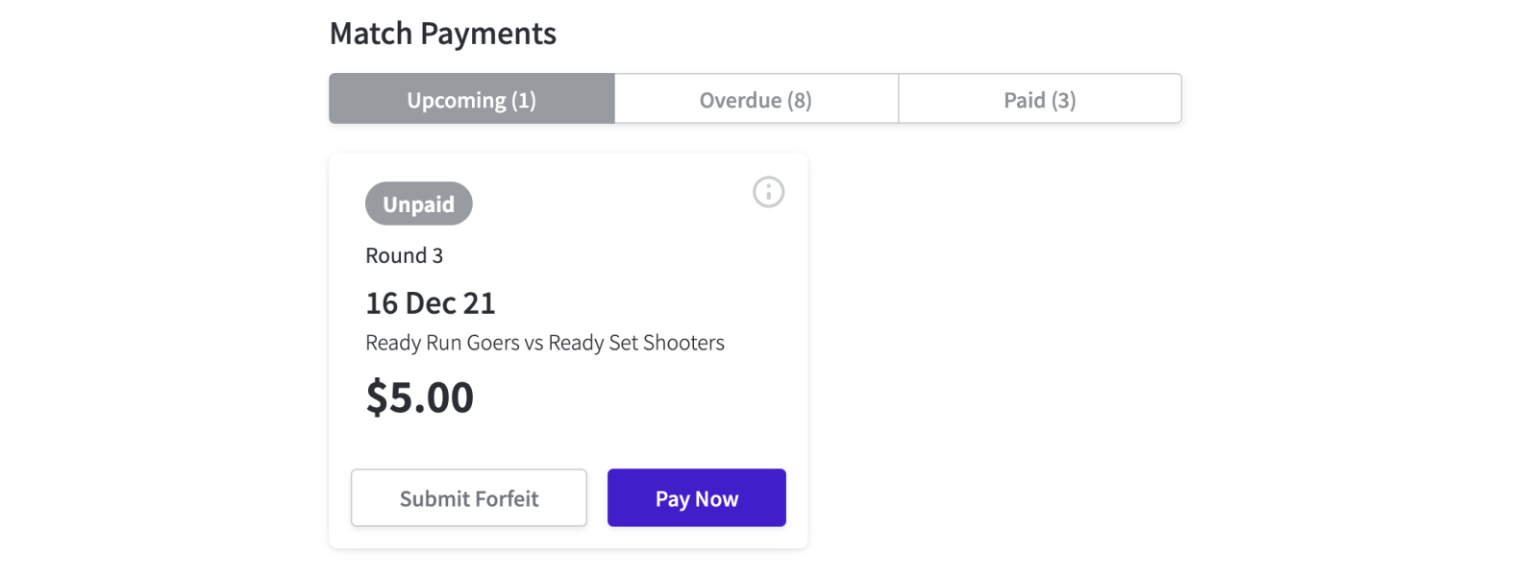
Task: Click the Round 3 label
Action: (405, 255)
